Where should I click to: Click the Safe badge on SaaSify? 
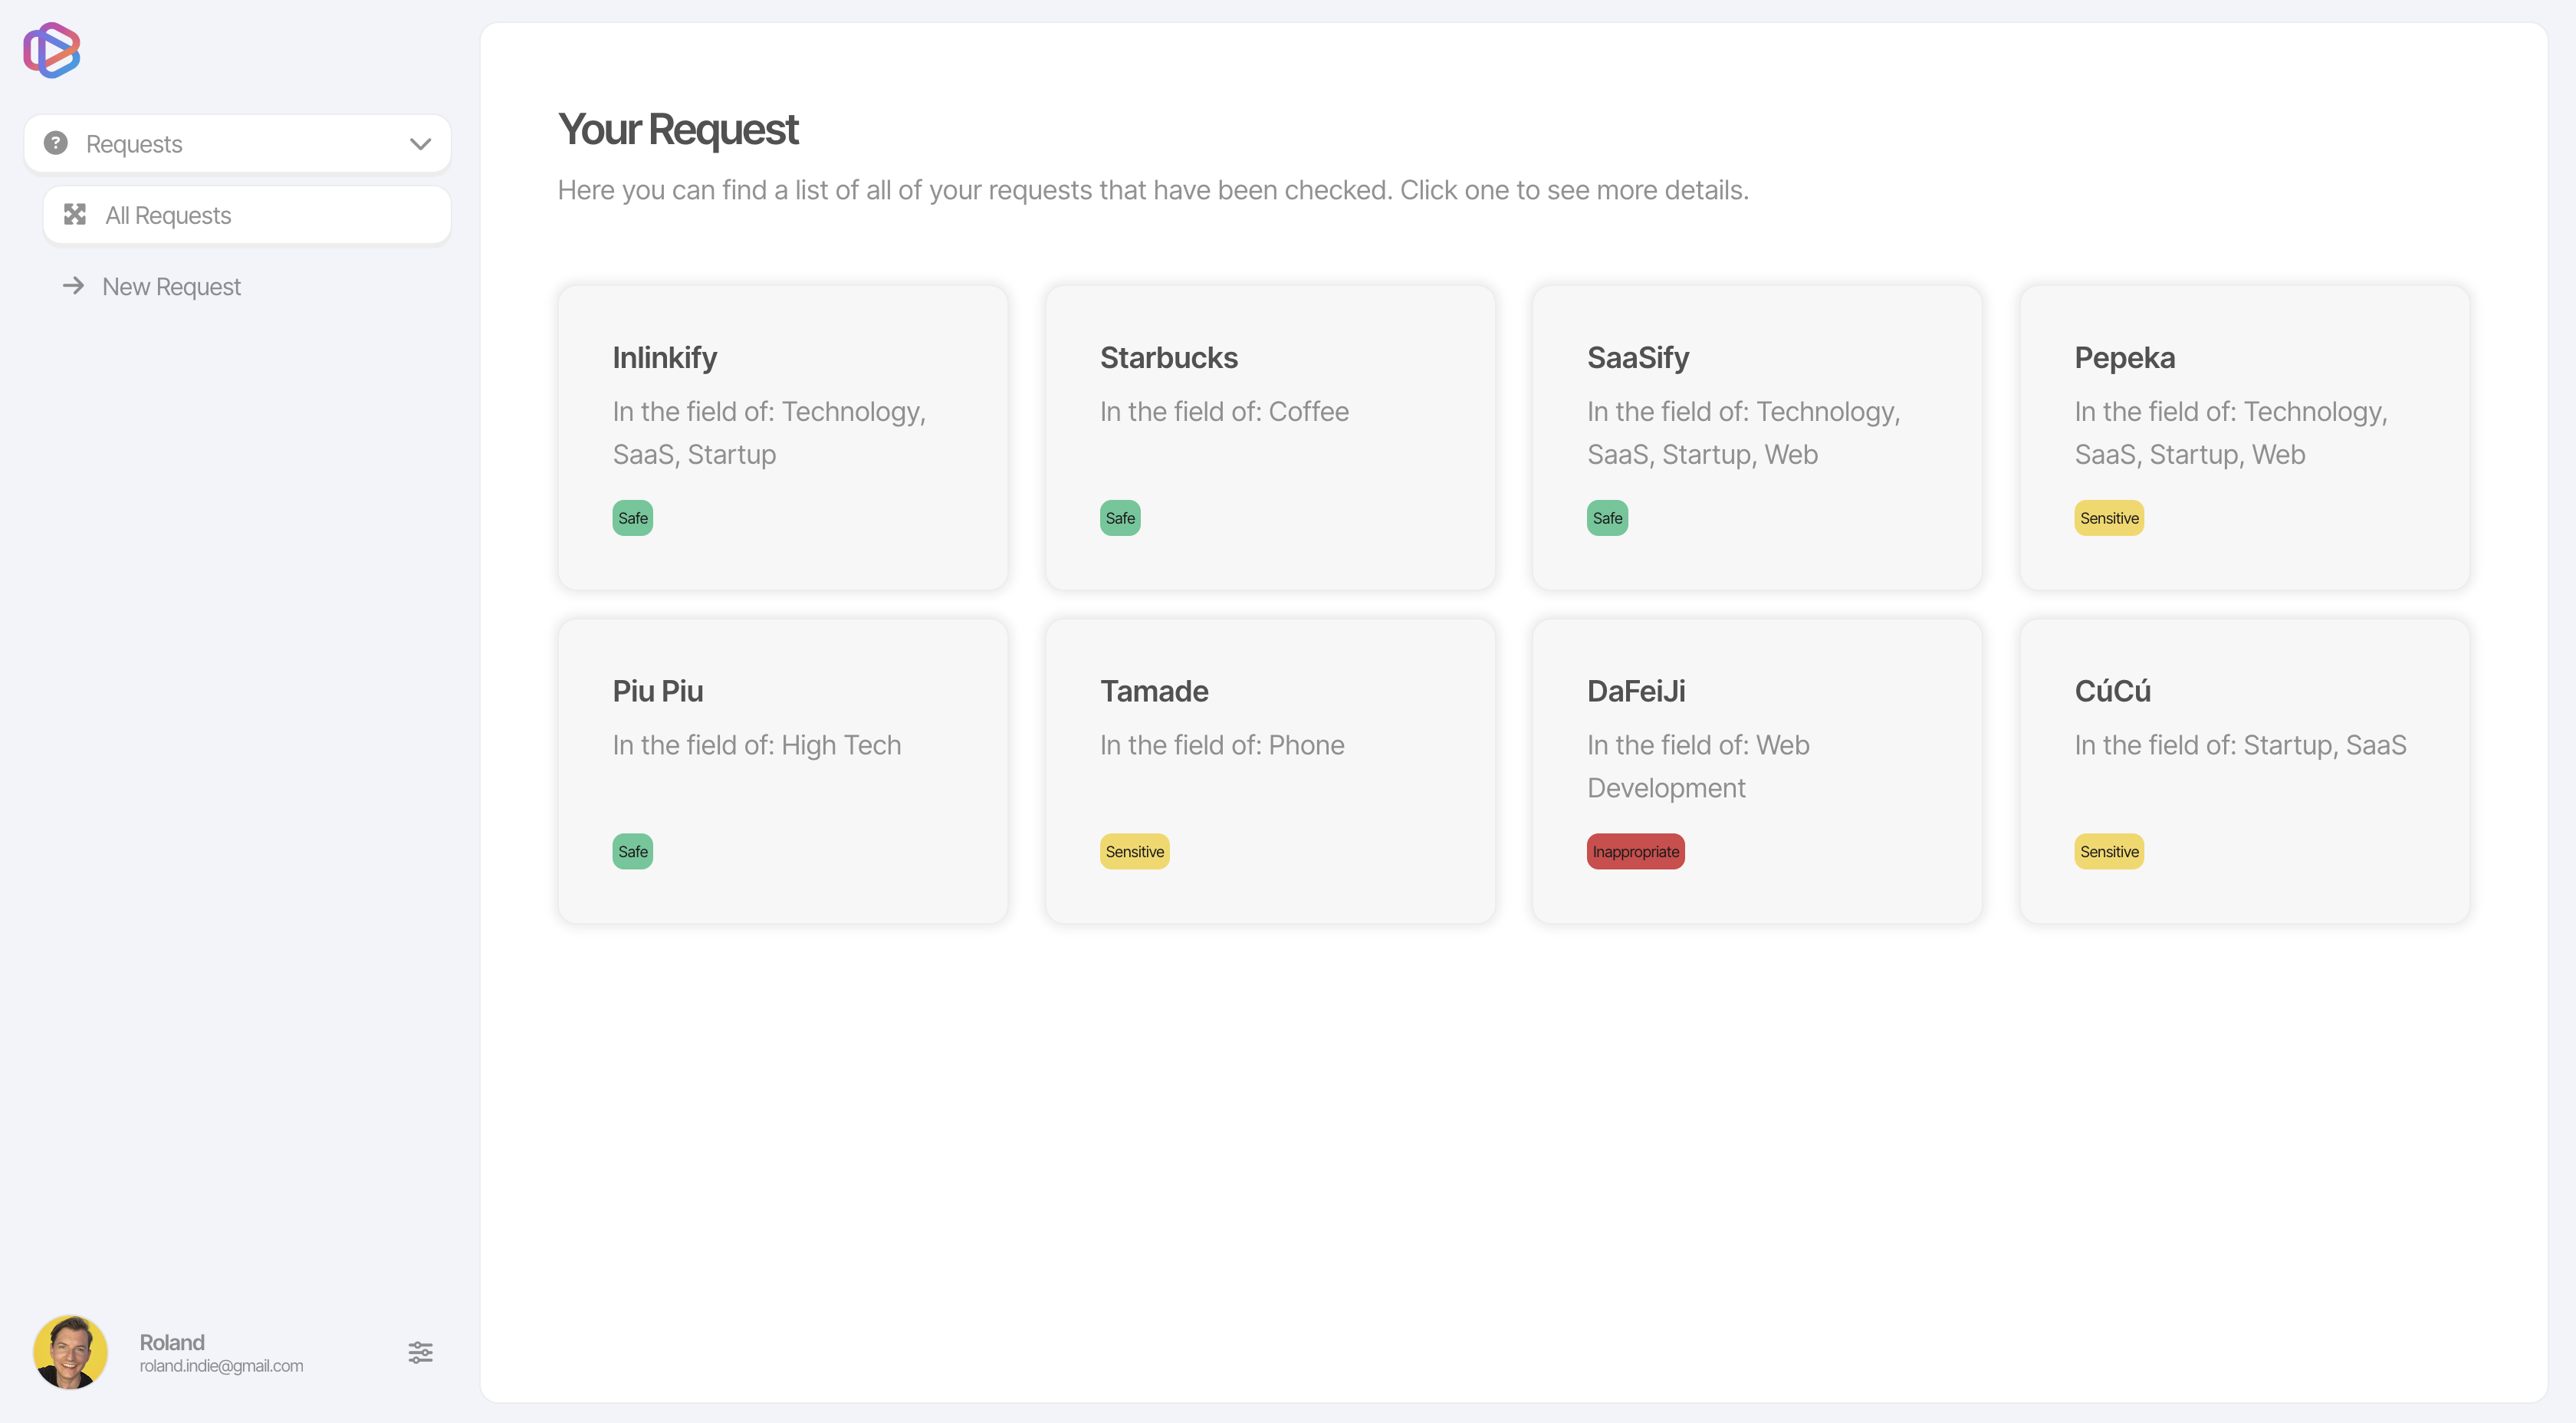[x=1607, y=518]
